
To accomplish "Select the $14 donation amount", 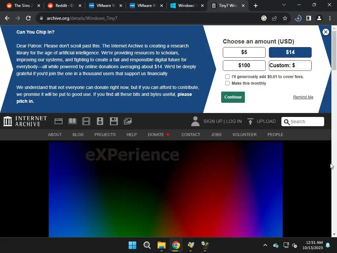I will (290, 52).
